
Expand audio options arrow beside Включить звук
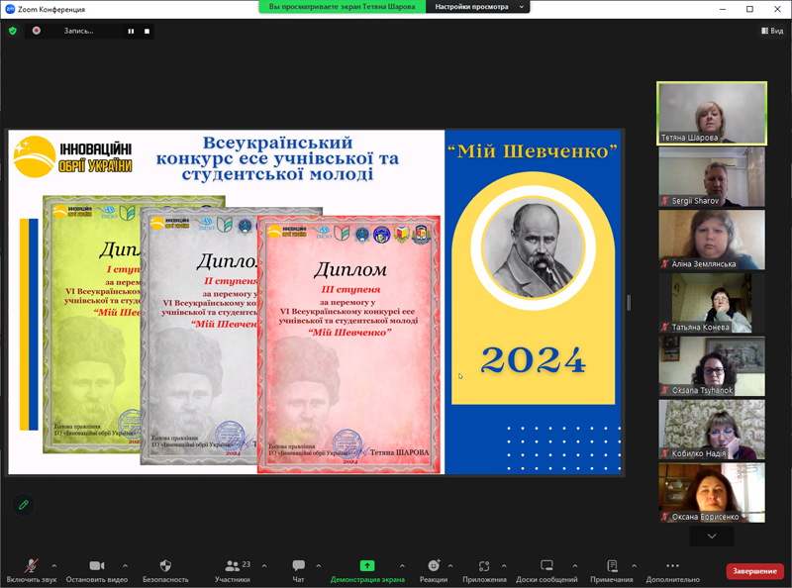point(54,566)
